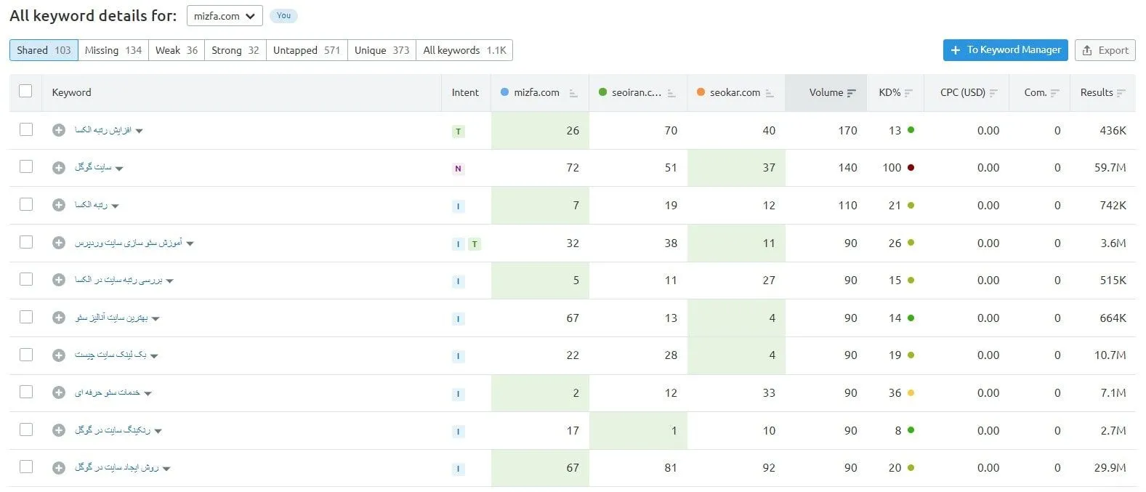Click the T intent badge in 3.6M row
The height and width of the screenshot is (492, 1146).
475,244
